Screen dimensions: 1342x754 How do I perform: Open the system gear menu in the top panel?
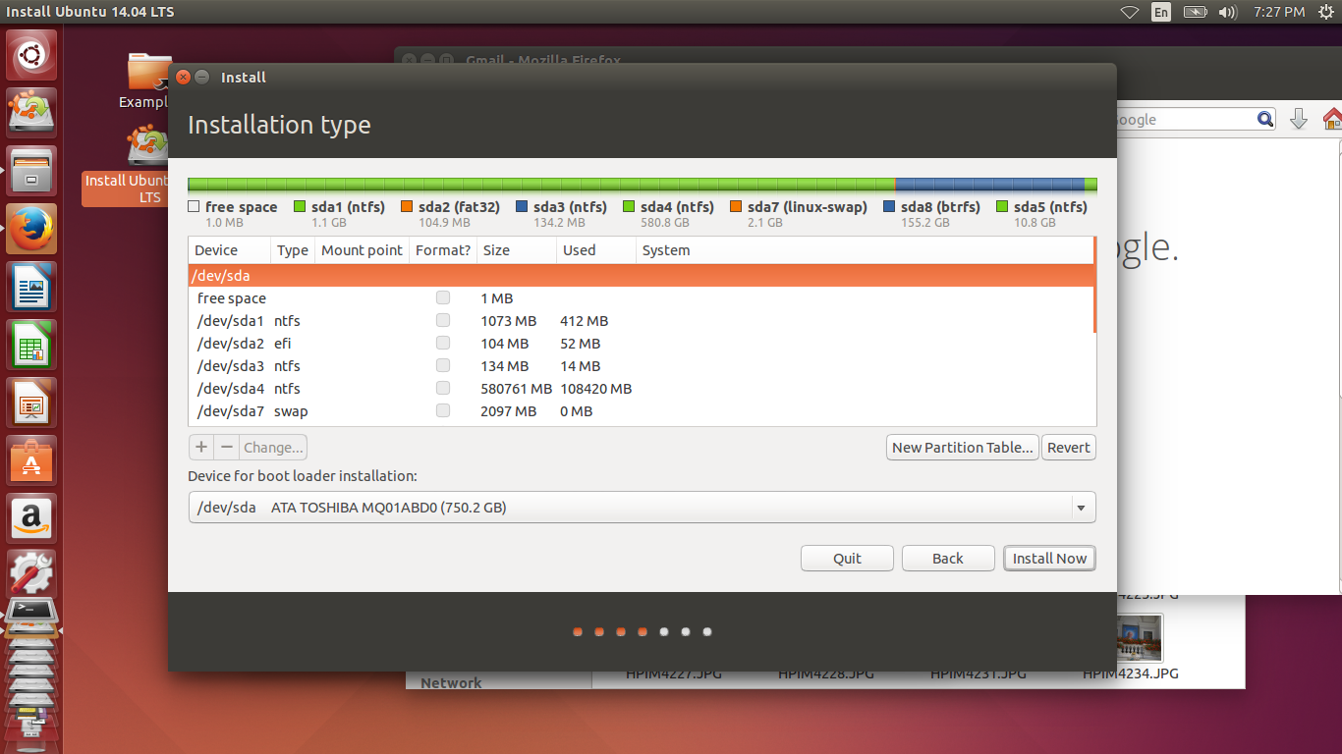1325,12
